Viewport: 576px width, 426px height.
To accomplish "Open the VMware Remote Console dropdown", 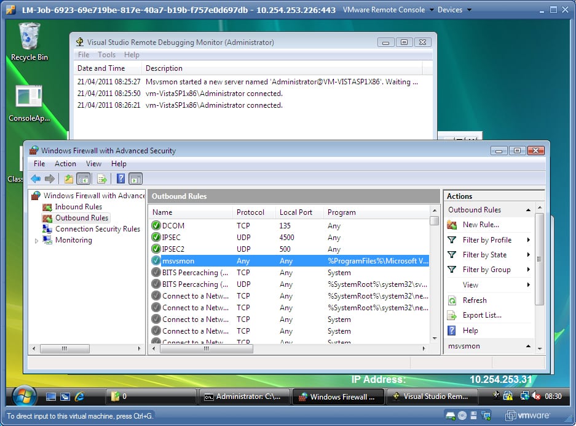I will [x=389, y=10].
